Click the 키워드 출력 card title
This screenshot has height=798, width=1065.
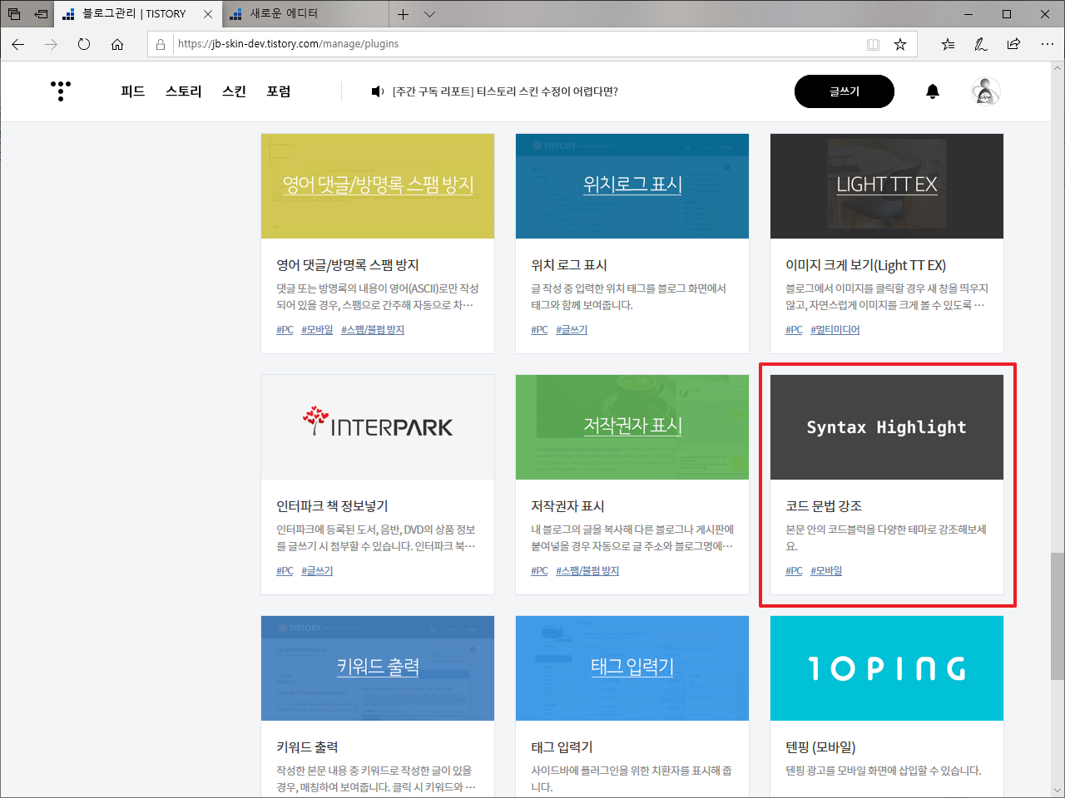click(307, 747)
